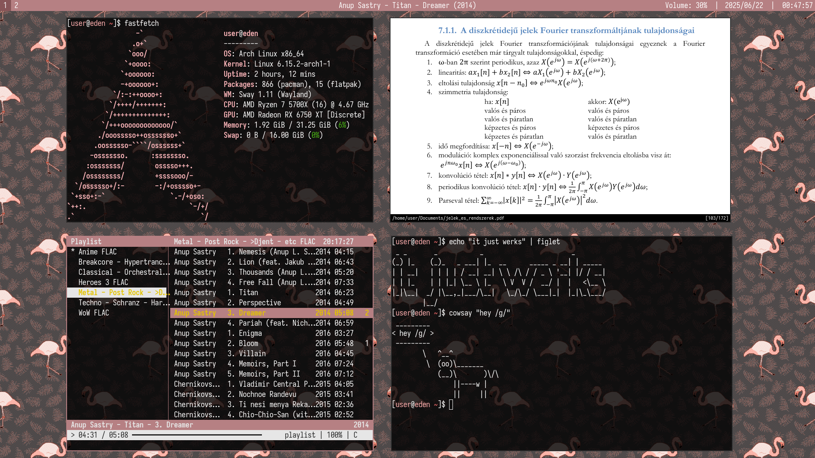
Task: Click the WM: Sway 1.11 (Wayland) line
Action: pos(267,95)
